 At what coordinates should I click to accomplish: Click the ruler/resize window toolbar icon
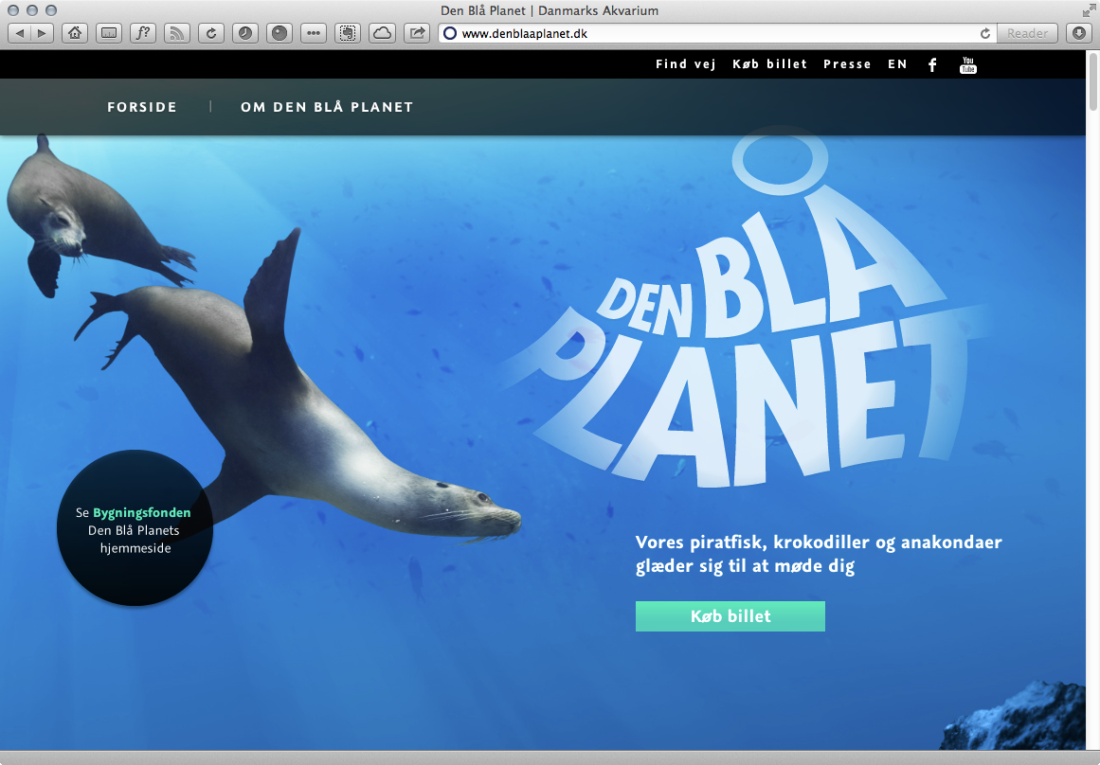[109, 33]
